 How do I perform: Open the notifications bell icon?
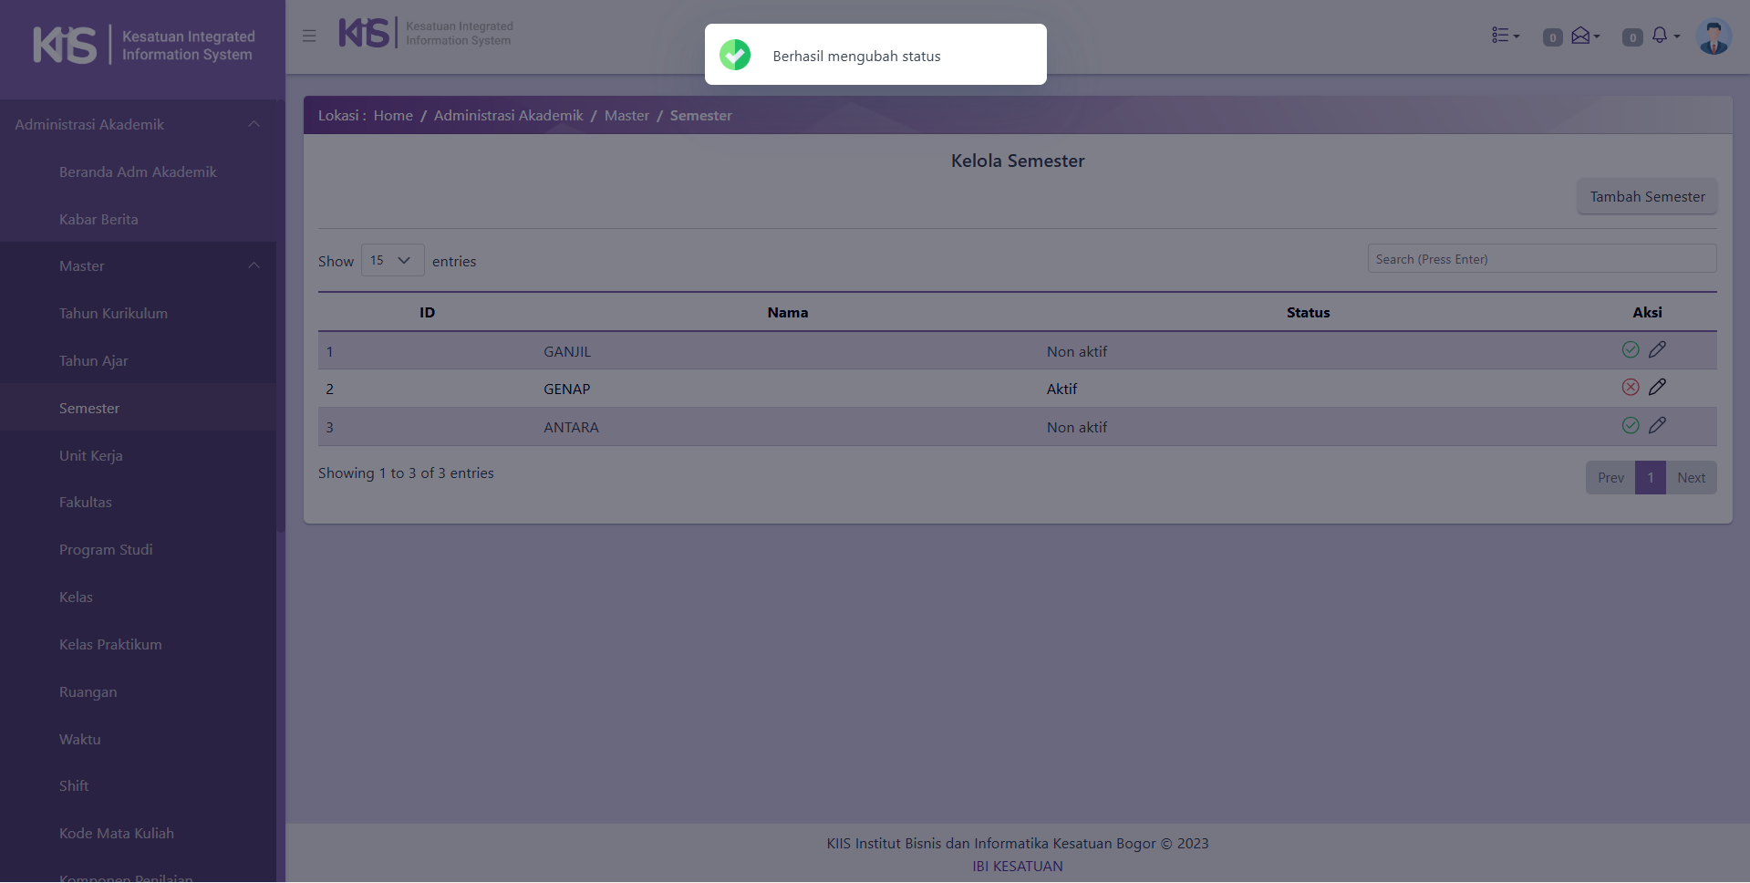point(1662,36)
